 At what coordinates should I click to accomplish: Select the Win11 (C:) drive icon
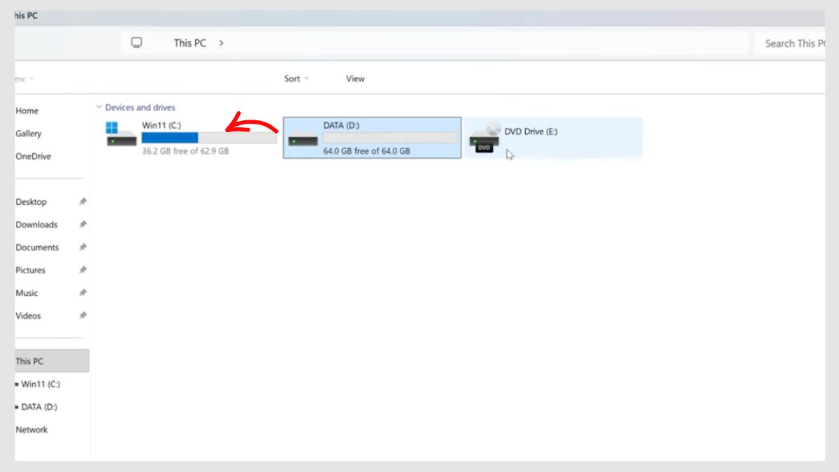click(x=121, y=134)
